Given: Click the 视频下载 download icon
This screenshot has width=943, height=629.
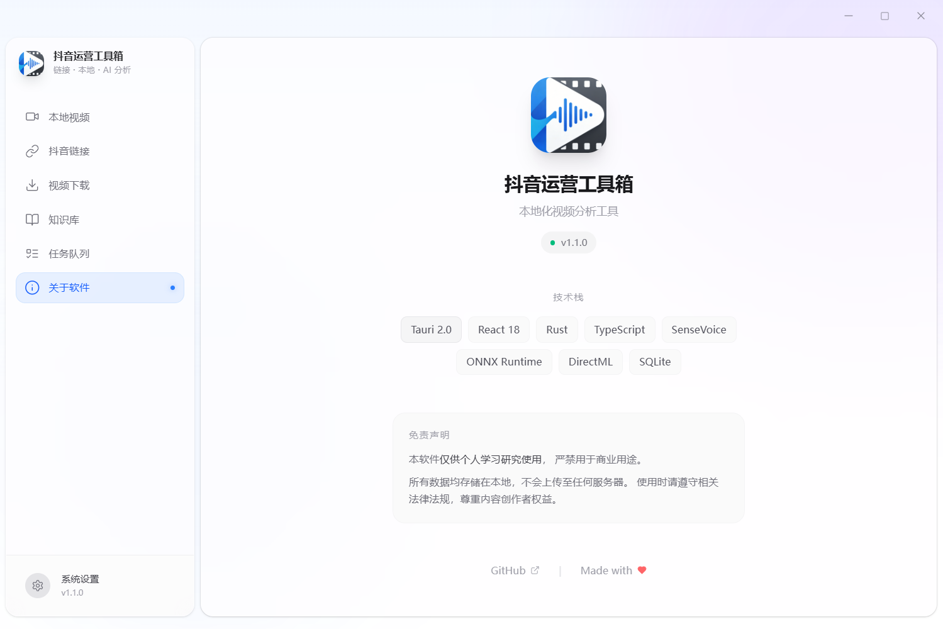Looking at the screenshot, I should [33, 185].
